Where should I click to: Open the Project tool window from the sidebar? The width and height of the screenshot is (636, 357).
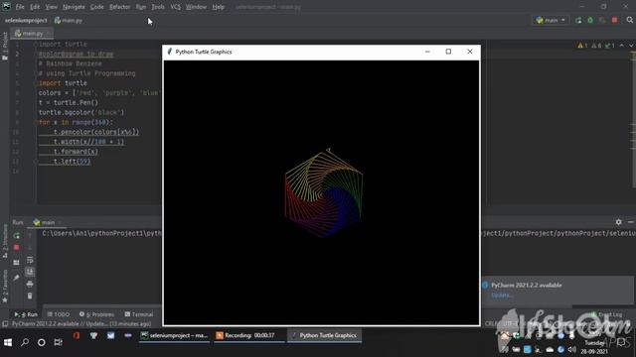(5, 47)
